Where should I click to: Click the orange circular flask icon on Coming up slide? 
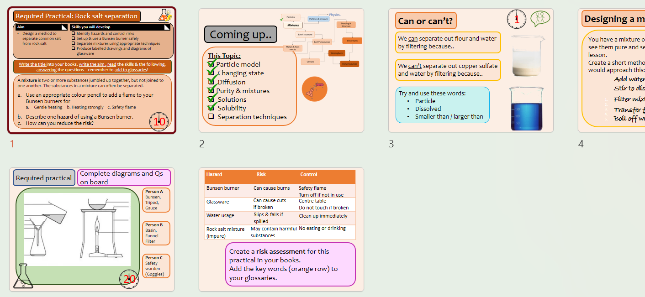(315, 89)
